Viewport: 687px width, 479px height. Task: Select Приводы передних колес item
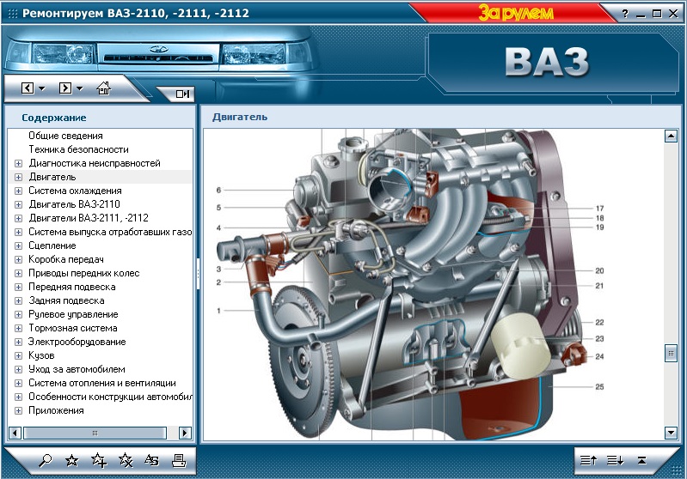(83, 273)
